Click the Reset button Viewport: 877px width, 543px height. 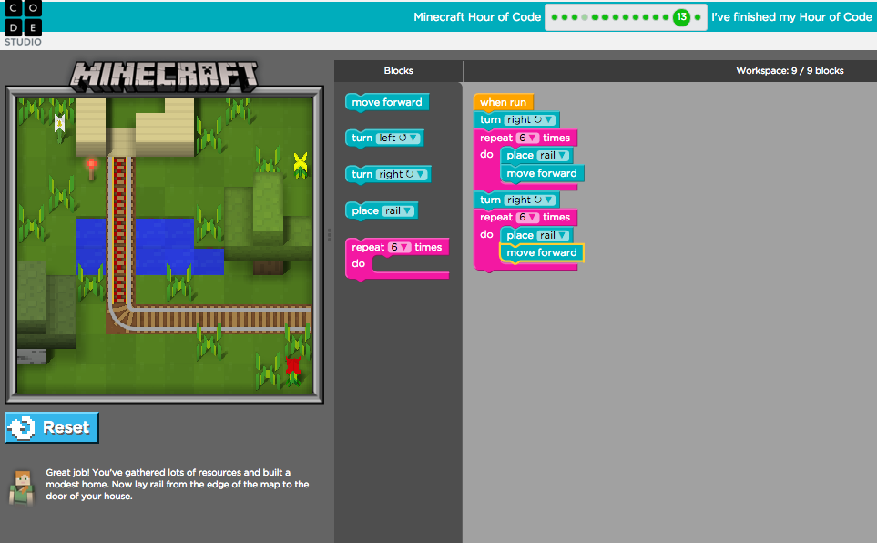point(52,427)
